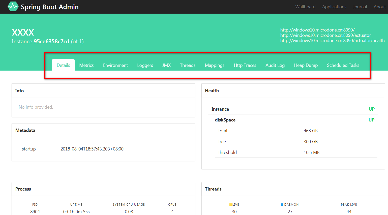This screenshot has height=215, width=388.
Task: Click the live threads value 30
Action: point(234,211)
